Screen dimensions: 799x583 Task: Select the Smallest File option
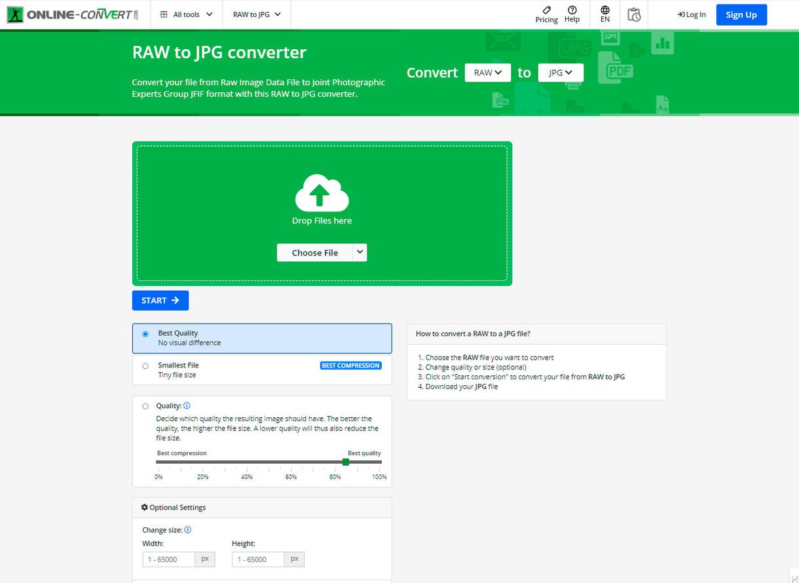(x=145, y=366)
